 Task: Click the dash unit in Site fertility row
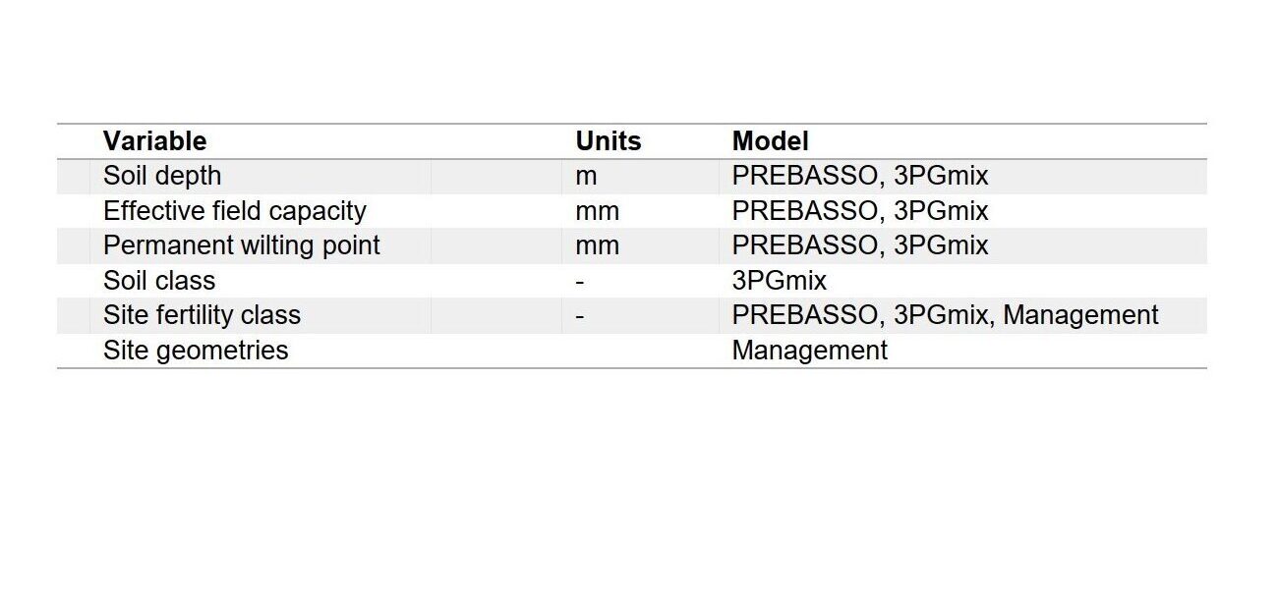click(580, 315)
